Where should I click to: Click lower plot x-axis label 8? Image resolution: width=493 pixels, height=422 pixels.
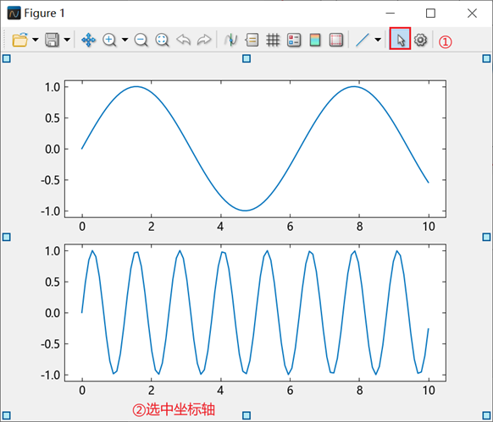[359, 391]
